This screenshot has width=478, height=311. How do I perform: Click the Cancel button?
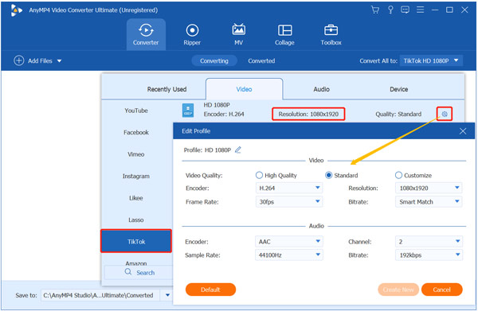click(x=441, y=290)
